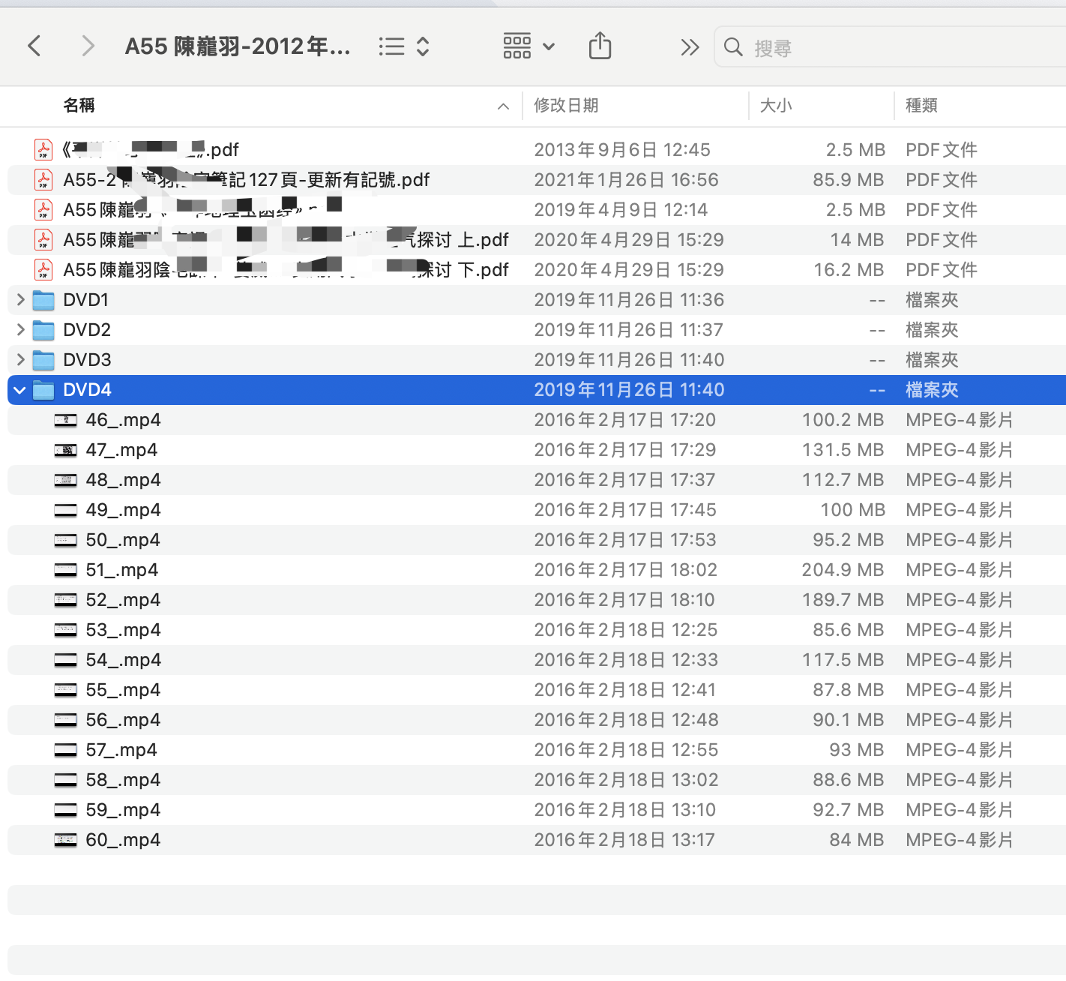
Task: Select the DVD4 folder icon
Action: (x=43, y=391)
